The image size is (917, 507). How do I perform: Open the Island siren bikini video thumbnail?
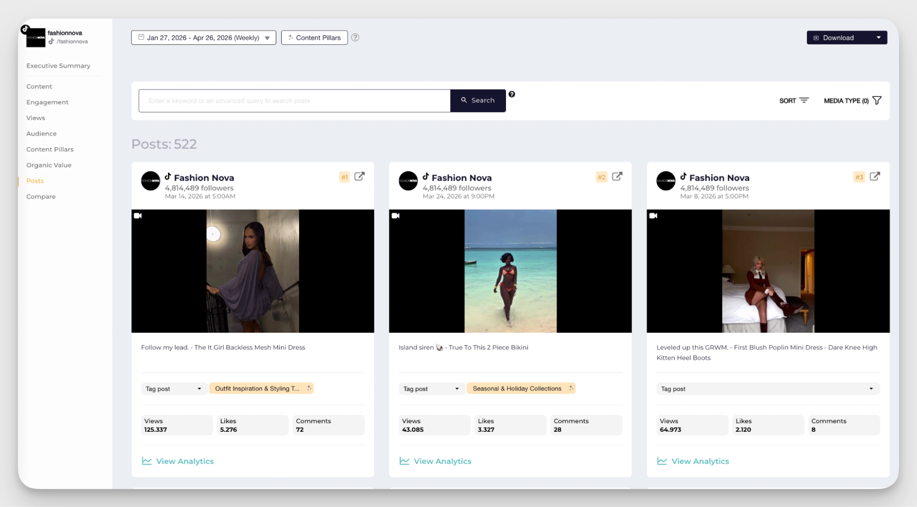pyautogui.click(x=511, y=271)
